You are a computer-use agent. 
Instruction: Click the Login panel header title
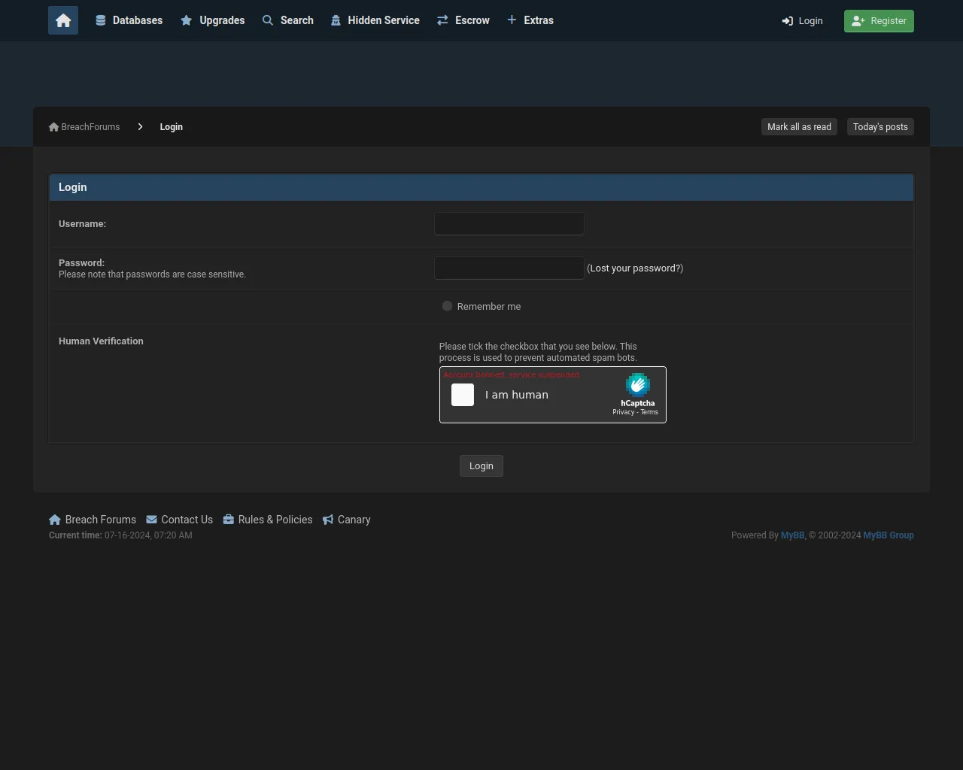(73, 187)
